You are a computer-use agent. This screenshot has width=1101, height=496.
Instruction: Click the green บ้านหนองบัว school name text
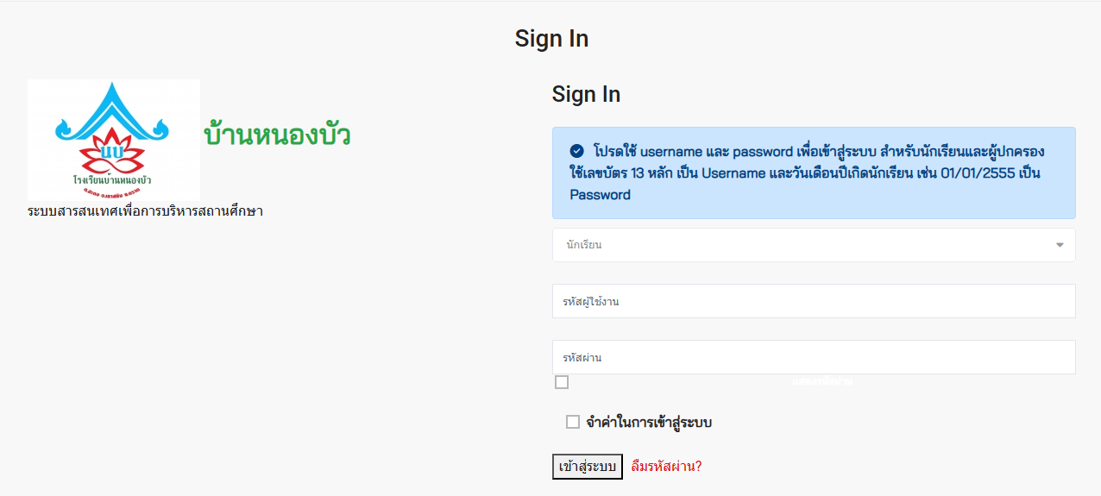(x=277, y=135)
